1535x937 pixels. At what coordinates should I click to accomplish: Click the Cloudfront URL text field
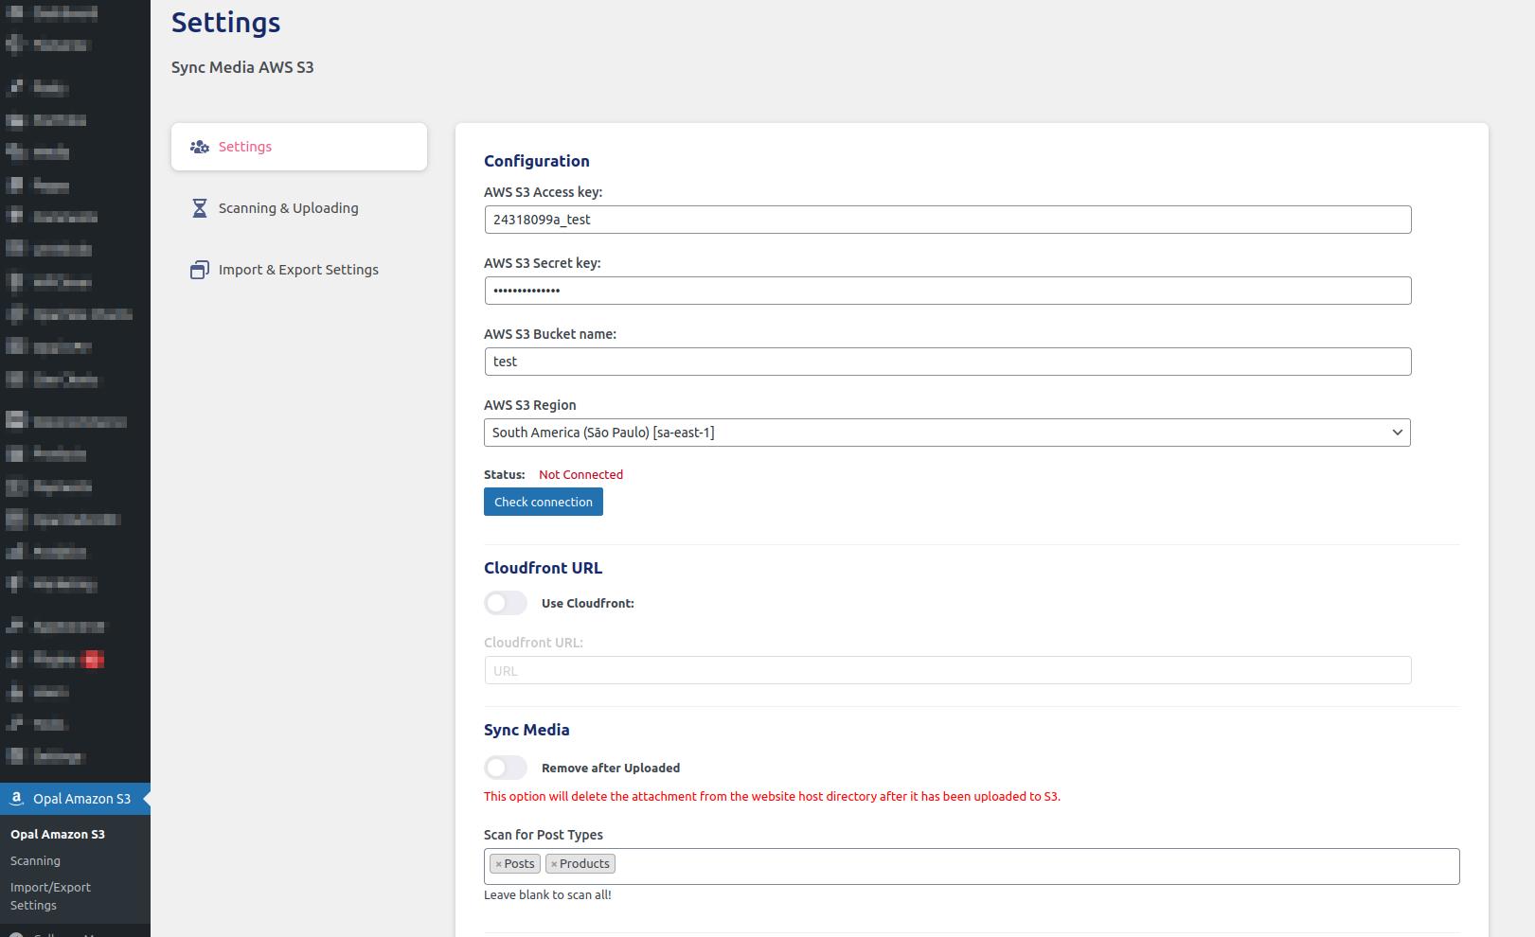(947, 670)
